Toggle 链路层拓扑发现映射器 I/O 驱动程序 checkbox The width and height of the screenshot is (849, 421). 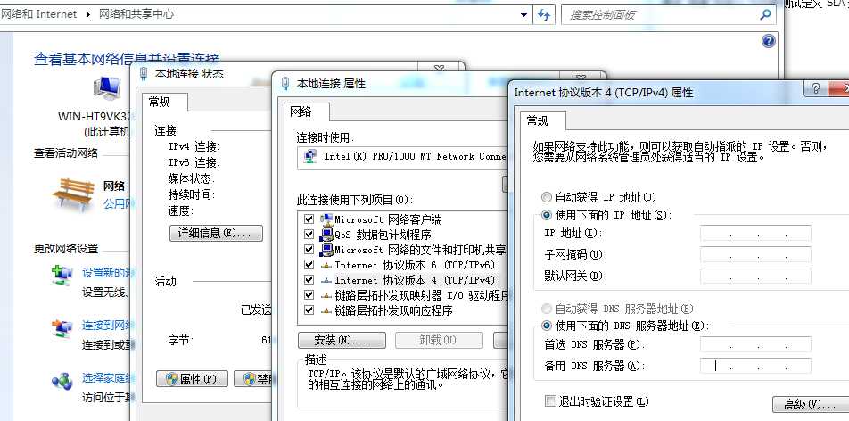coord(309,295)
